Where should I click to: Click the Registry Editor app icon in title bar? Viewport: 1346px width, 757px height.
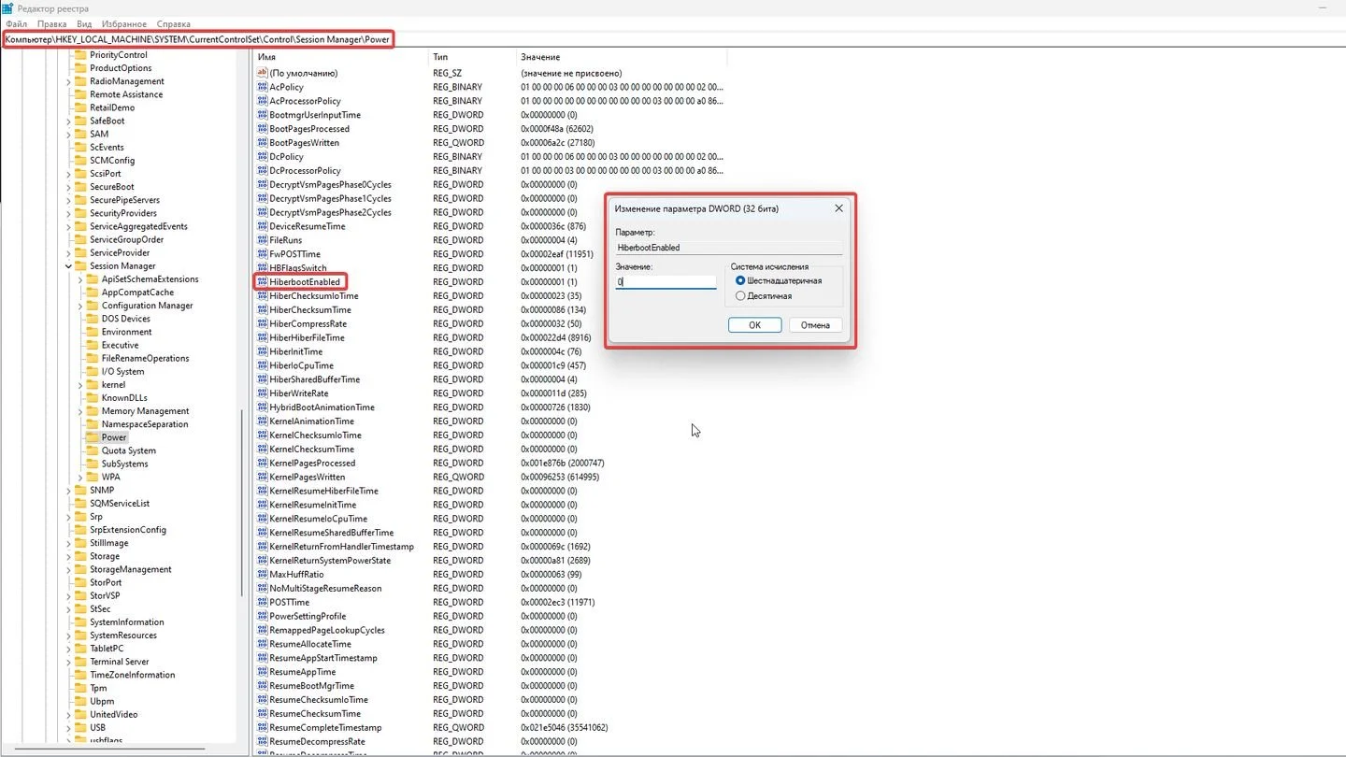pyautogui.click(x=7, y=8)
